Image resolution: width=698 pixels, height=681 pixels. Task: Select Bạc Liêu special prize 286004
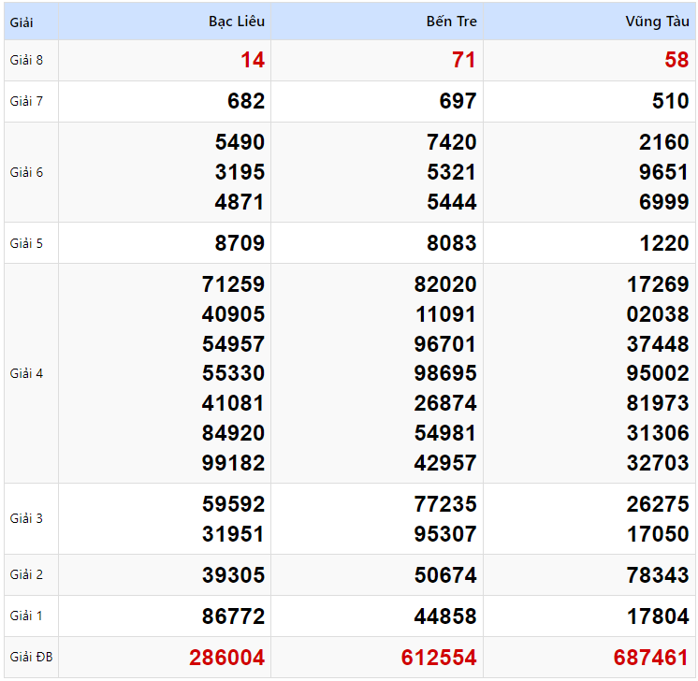pyautogui.click(x=227, y=658)
